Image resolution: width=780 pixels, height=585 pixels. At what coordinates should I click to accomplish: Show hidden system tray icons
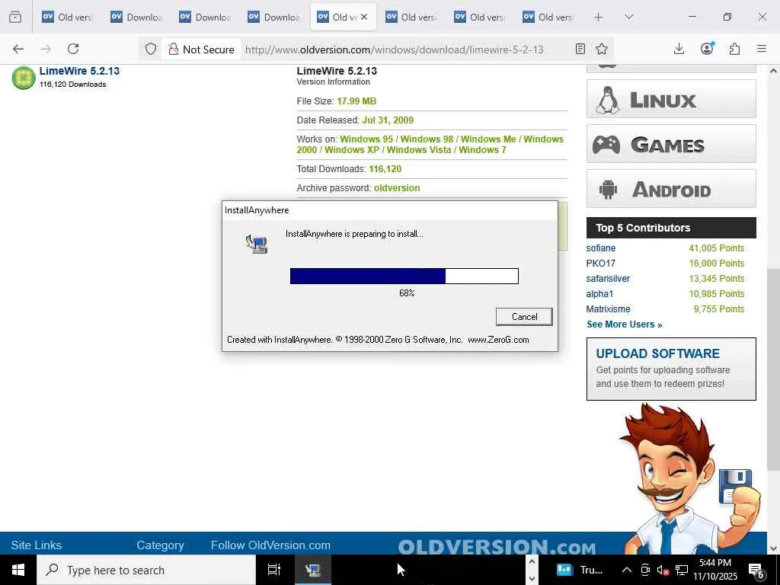point(627,570)
